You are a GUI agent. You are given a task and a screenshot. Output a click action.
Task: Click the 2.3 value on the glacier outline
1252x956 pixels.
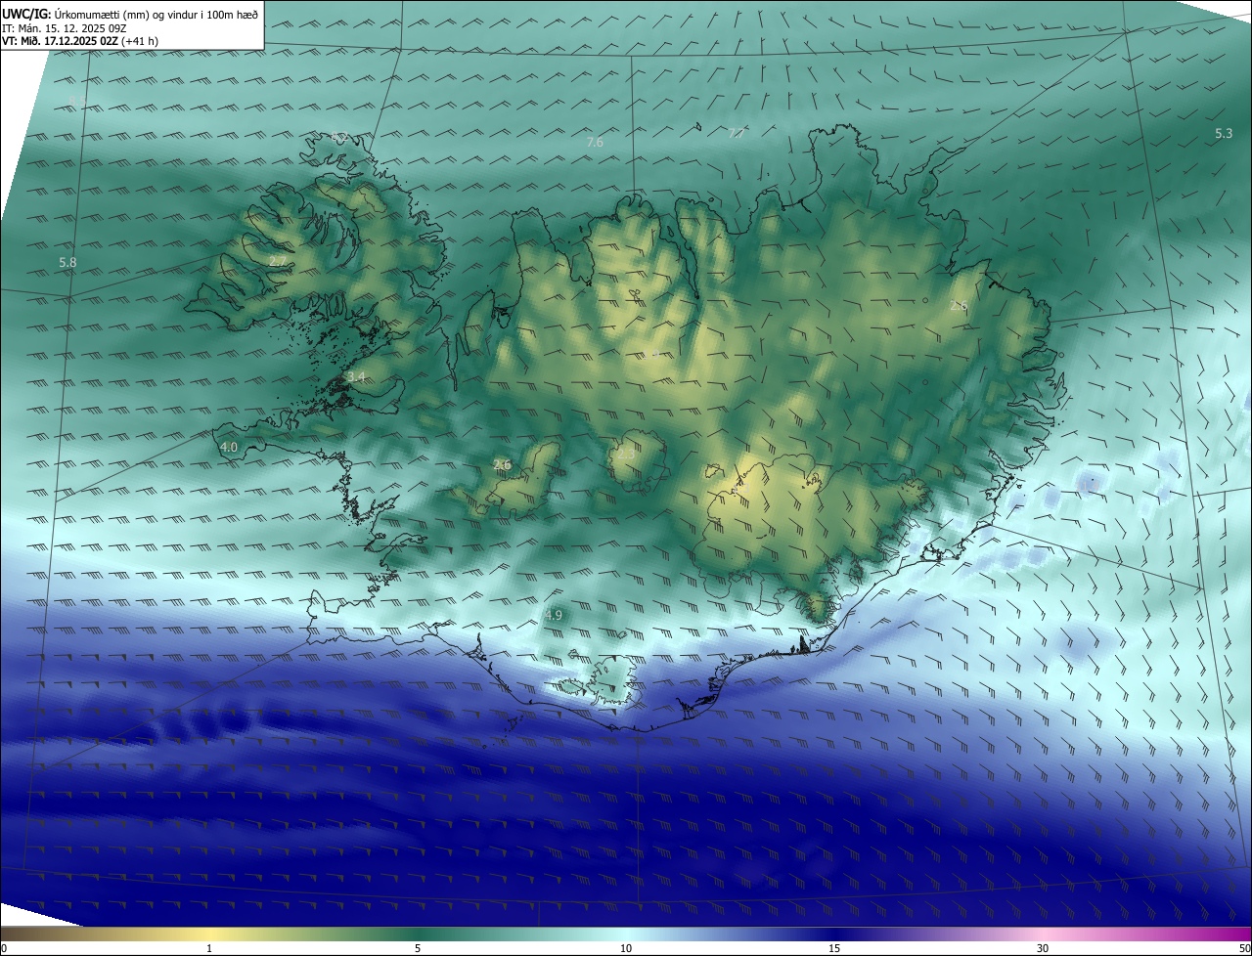coord(626,454)
